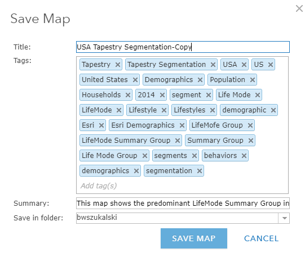The width and height of the screenshot is (305, 253).
Task: Remove the Tapestry tag
Action: pyautogui.click(x=118, y=65)
